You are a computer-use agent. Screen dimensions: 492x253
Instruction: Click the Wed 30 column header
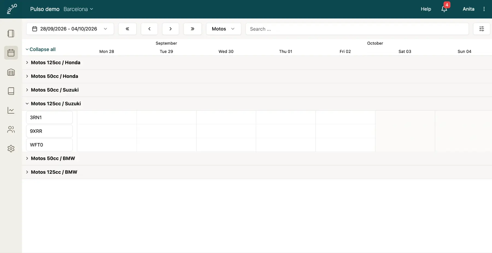click(x=226, y=51)
